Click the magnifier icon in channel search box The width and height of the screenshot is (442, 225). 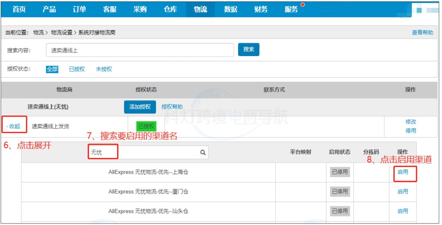tap(202, 152)
